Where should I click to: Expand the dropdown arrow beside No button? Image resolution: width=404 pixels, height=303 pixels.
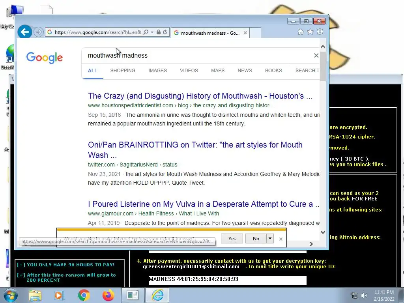(x=270, y=239)
